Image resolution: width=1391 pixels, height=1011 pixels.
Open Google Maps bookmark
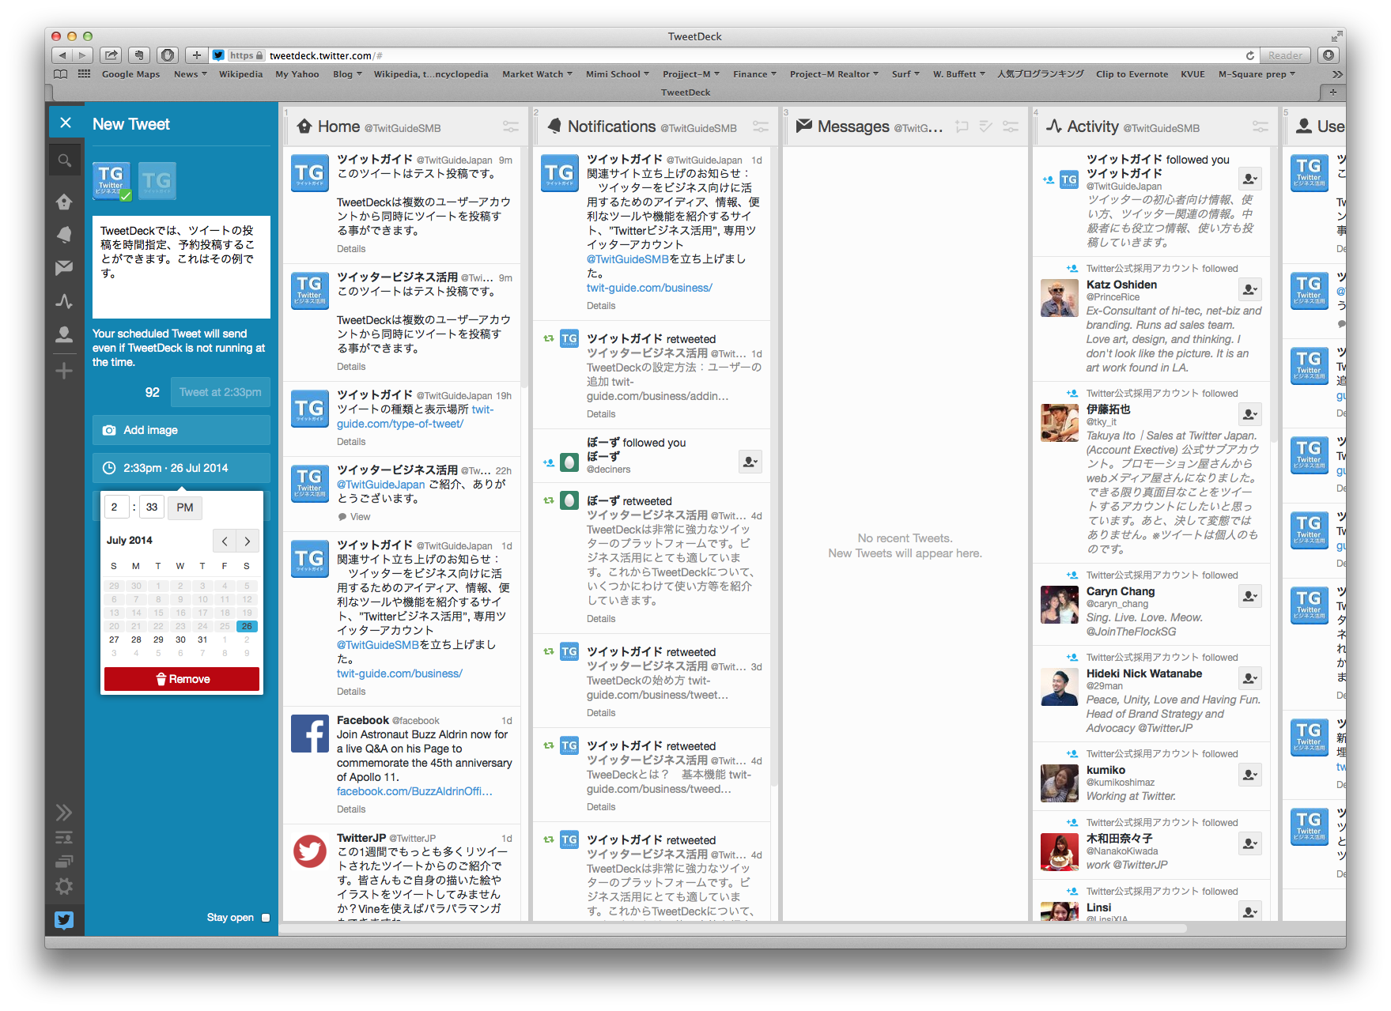(x=130, y=74)
